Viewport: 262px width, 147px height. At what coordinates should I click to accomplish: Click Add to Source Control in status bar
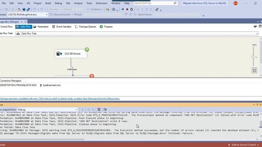244,145
